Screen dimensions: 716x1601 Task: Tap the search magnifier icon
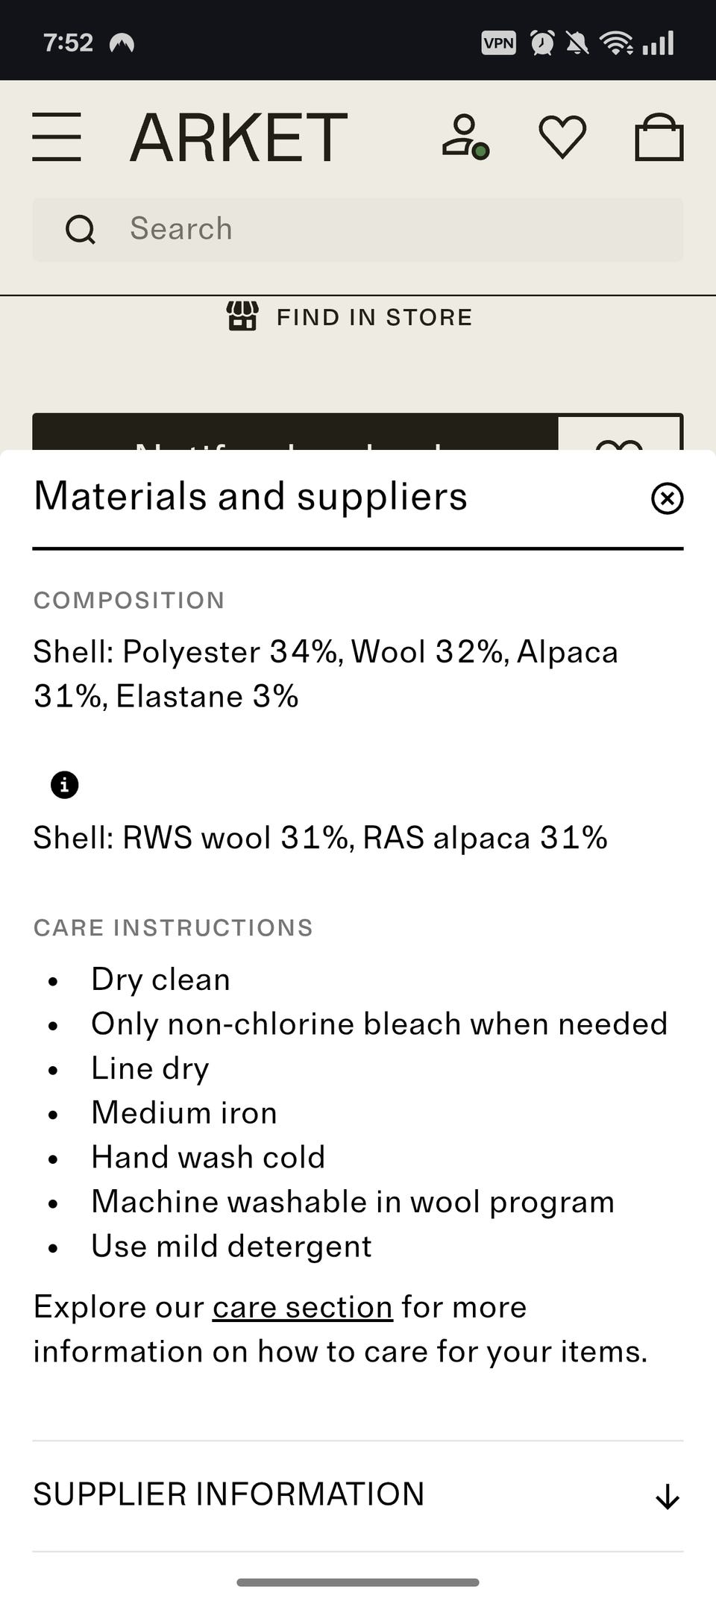pyautogui.click(x=81, y=230)
